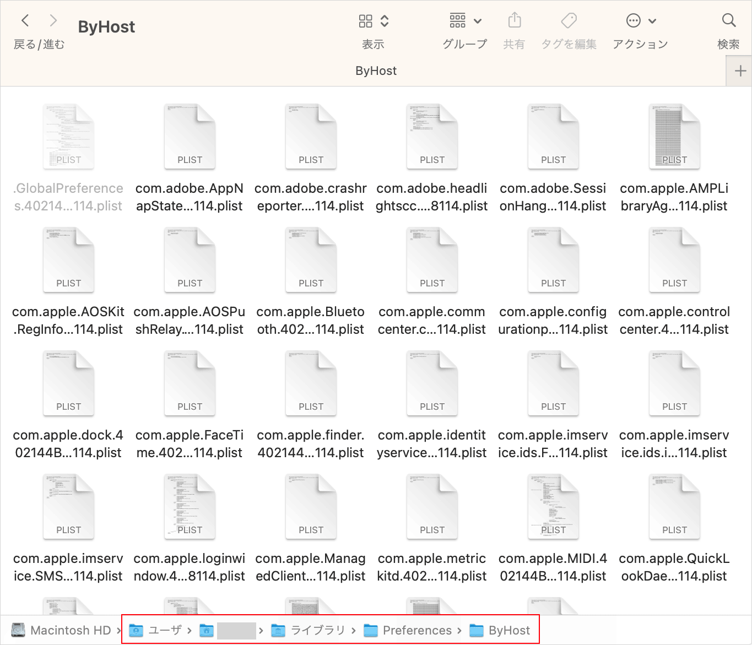This screenshot has width=752, height=645.
Task: Open the action menu dropdown
Action: pos(641,21)
